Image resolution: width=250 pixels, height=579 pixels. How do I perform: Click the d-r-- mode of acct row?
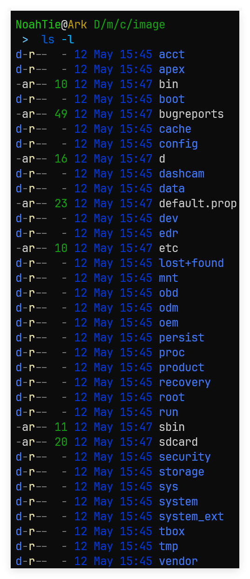coord(32,54)
